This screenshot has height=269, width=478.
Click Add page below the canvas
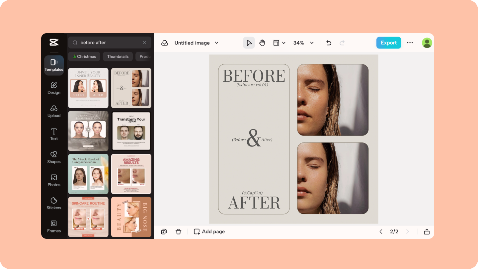click(x=209, y=231)
